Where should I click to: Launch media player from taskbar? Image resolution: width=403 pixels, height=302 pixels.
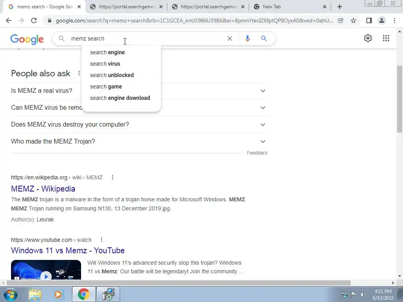pos(59,294)
